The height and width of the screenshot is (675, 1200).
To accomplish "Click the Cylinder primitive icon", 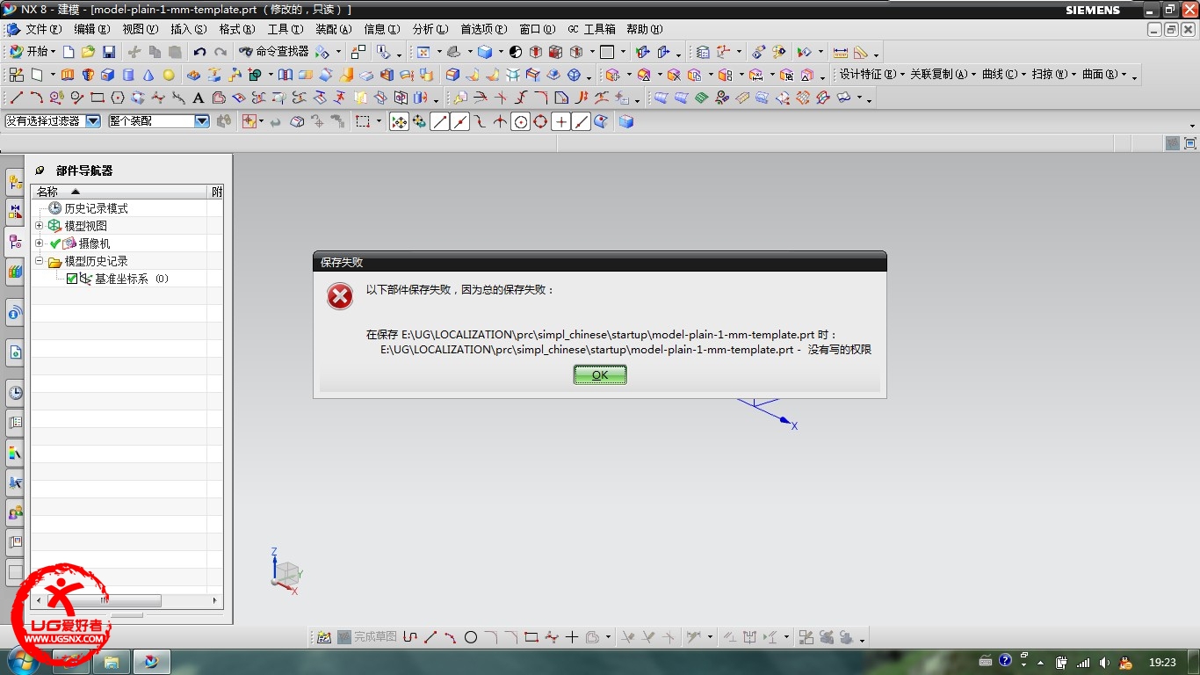I will (128, 75).
